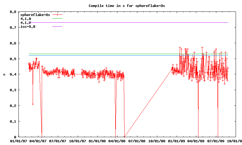The image size is (242, 145).
Task: Click the red sphereflake-Os legend line sample
Action: 57,14
